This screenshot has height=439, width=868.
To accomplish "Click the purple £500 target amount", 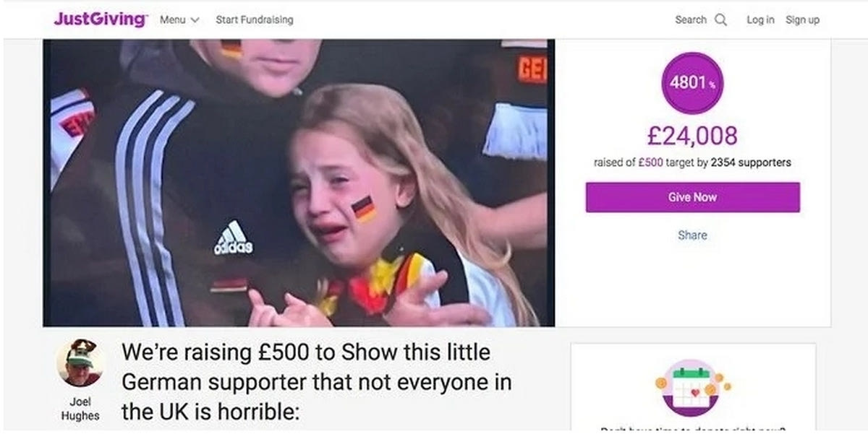I will click(650, 162).
